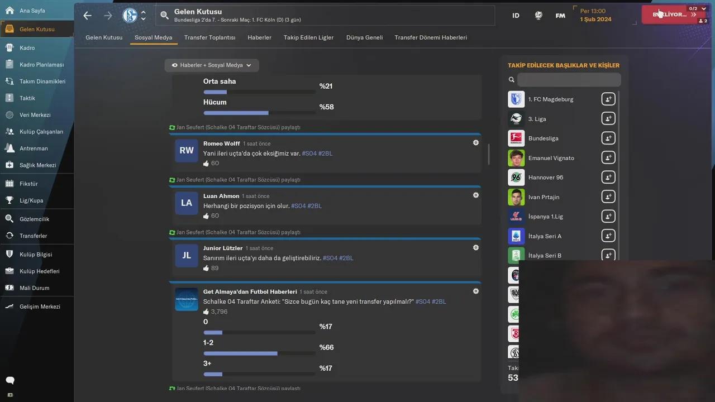Click the Schalke 04 club badge

130,16
